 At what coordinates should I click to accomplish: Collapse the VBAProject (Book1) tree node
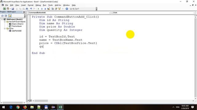point(2,19)
